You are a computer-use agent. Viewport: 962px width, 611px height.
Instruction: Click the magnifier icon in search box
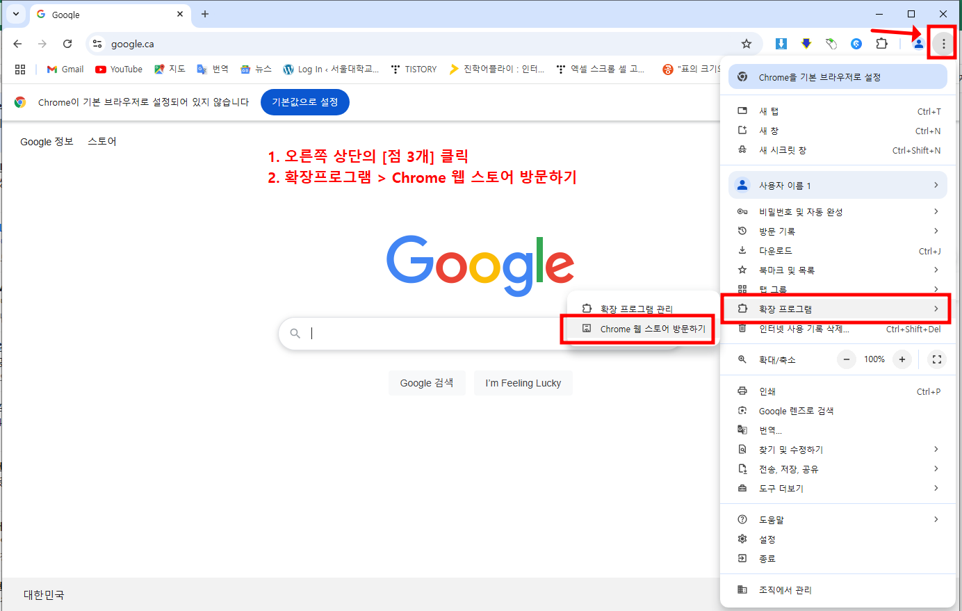pyautogui.click(x=295, y=334)
